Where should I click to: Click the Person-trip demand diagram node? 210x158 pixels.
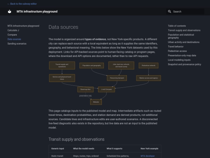coord(117,78)
